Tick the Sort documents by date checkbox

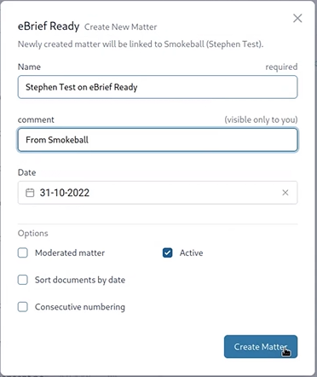pos(23,280)
